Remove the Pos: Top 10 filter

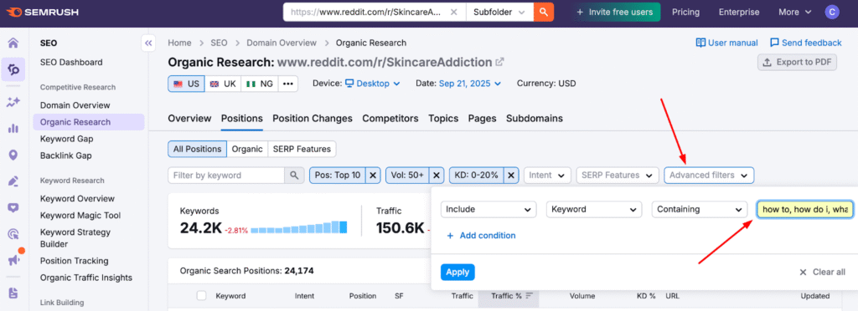(373, 175)
